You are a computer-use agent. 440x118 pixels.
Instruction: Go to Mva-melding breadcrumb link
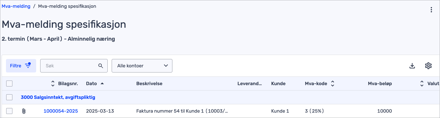coord(16,6)
